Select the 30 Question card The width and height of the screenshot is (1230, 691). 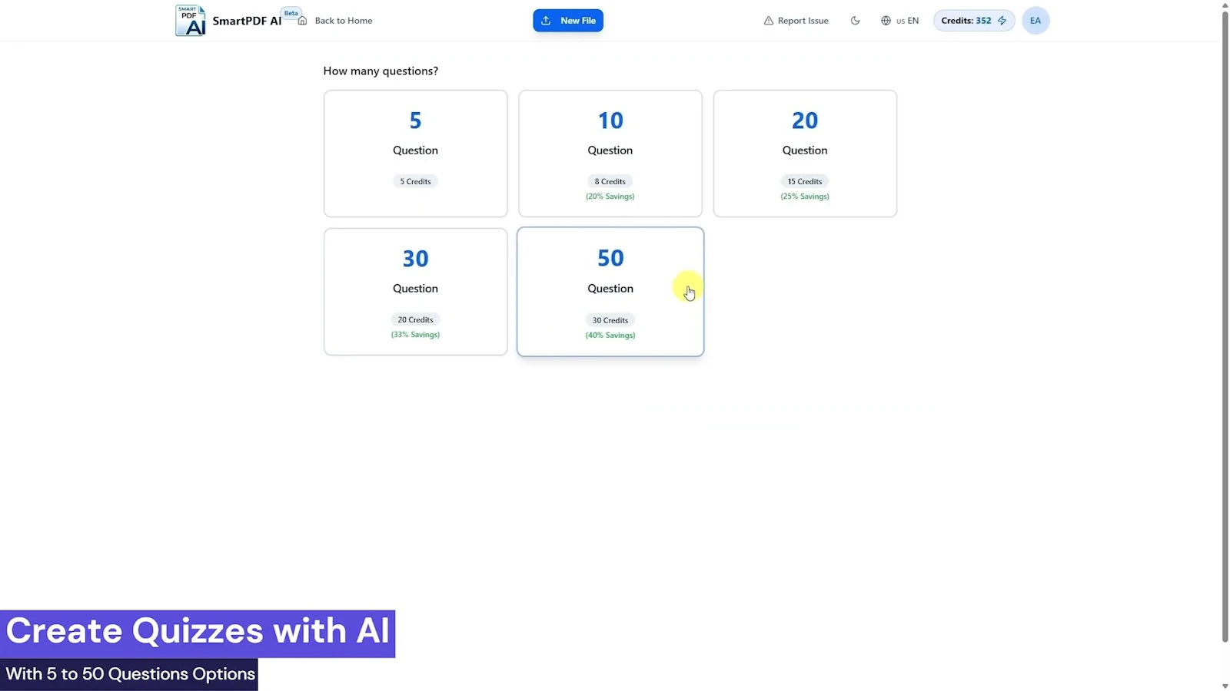pyautogui.click(x=415, y=292)
